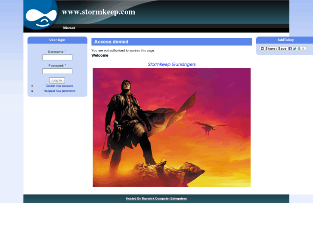Open Hosted By Maverick Computer Enterprises link

tap(156, 198)
